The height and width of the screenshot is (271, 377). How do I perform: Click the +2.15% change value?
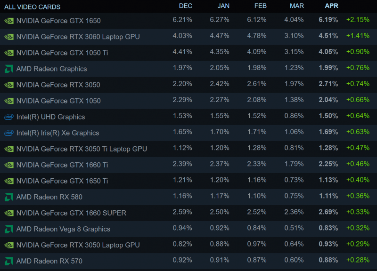click(x=357, y=21)
